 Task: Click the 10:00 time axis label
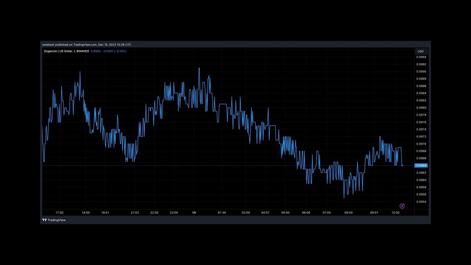pos(395,213)
